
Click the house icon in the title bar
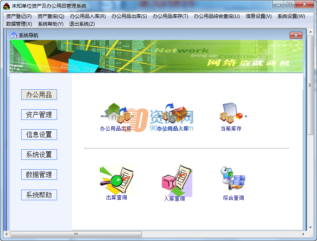tap(7, 6)
